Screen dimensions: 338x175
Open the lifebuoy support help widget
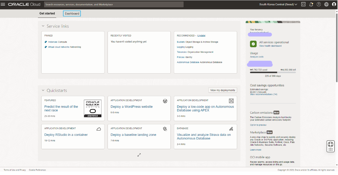(330, 144)
